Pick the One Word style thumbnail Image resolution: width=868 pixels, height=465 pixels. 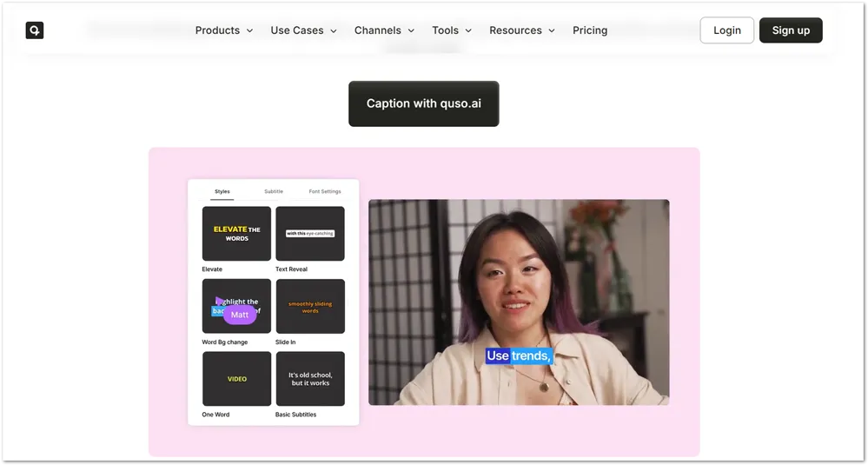(x=236, y=379)
